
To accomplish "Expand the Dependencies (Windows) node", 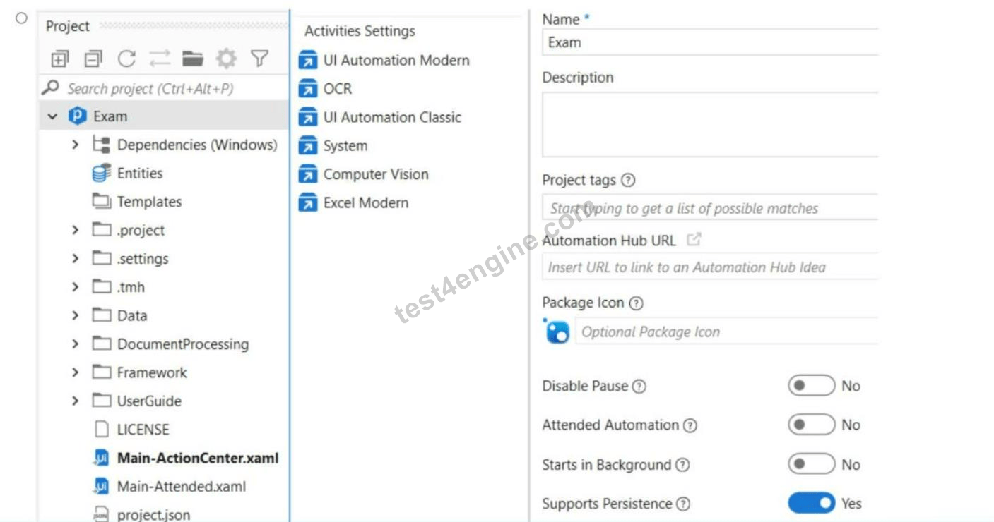I will tap(75, 145).
